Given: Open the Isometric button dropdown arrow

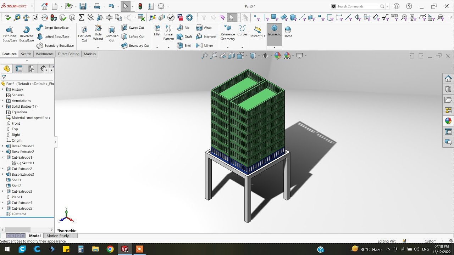Looking at the screenshot, I should [x=275, y=47].
